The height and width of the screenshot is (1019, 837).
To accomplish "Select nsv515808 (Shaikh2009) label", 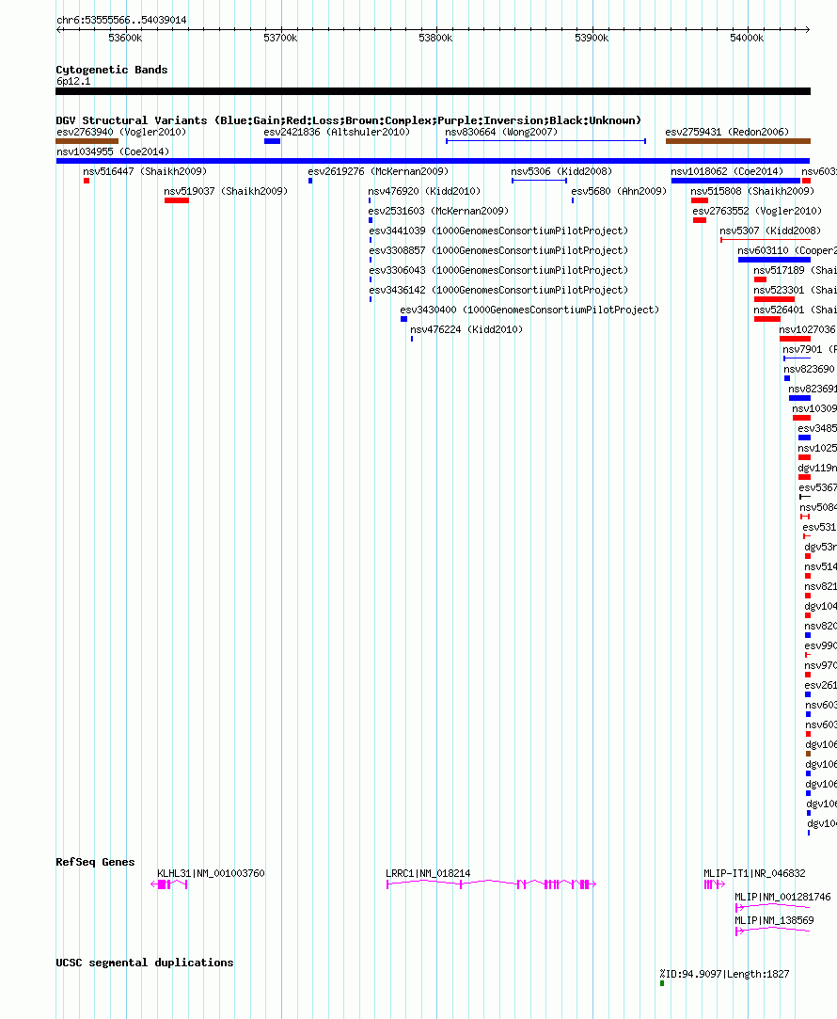I will coord(752,191).
